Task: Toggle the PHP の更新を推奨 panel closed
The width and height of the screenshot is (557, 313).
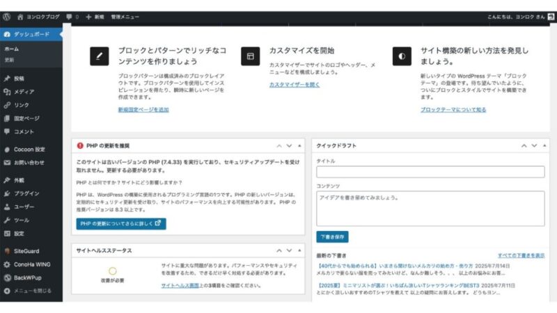Action: pos(299,146)
